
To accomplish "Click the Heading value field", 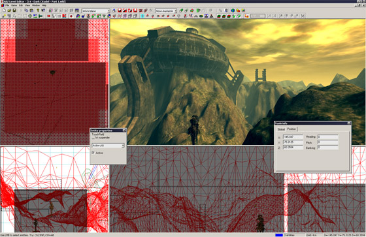I will tap(327, 137).
